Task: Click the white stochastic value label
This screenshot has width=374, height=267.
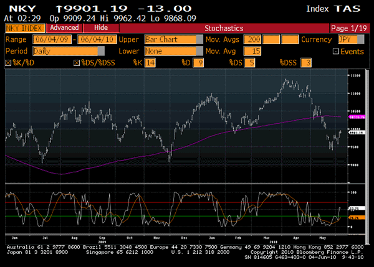Action: (x=357, y=208)
